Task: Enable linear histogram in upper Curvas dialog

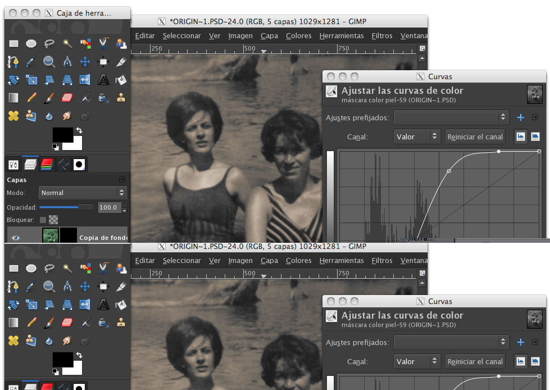Action: coord(521,137)
